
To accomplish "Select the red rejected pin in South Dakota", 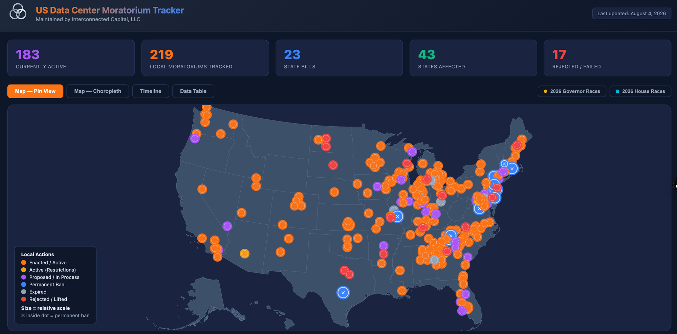I will (333, 165).
